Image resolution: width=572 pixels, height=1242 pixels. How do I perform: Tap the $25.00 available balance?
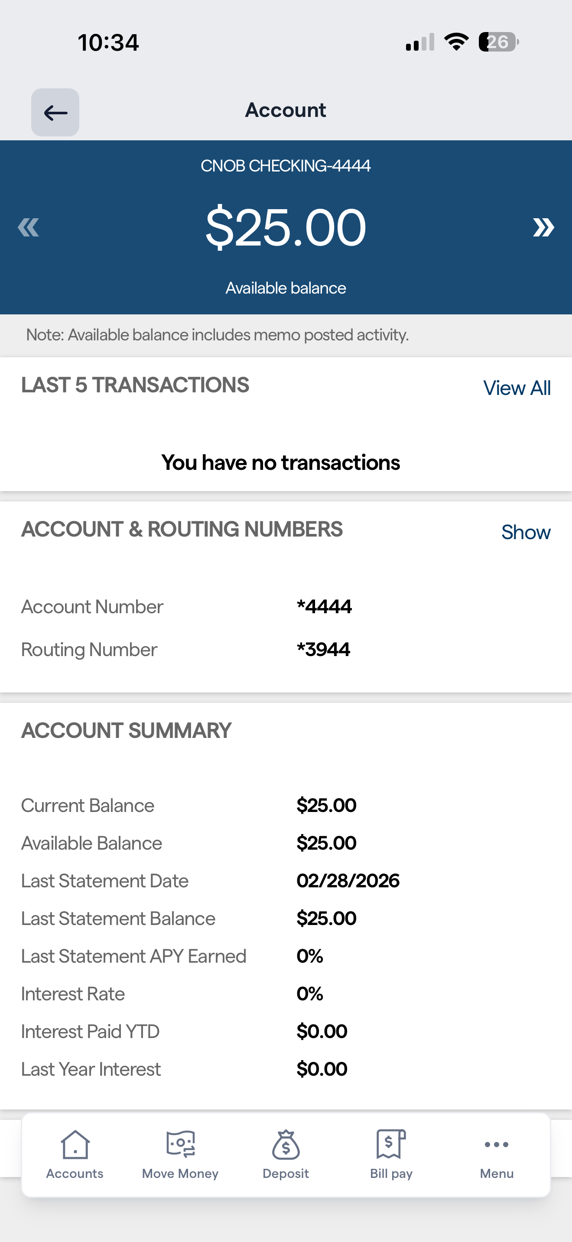tap(286, 227)
